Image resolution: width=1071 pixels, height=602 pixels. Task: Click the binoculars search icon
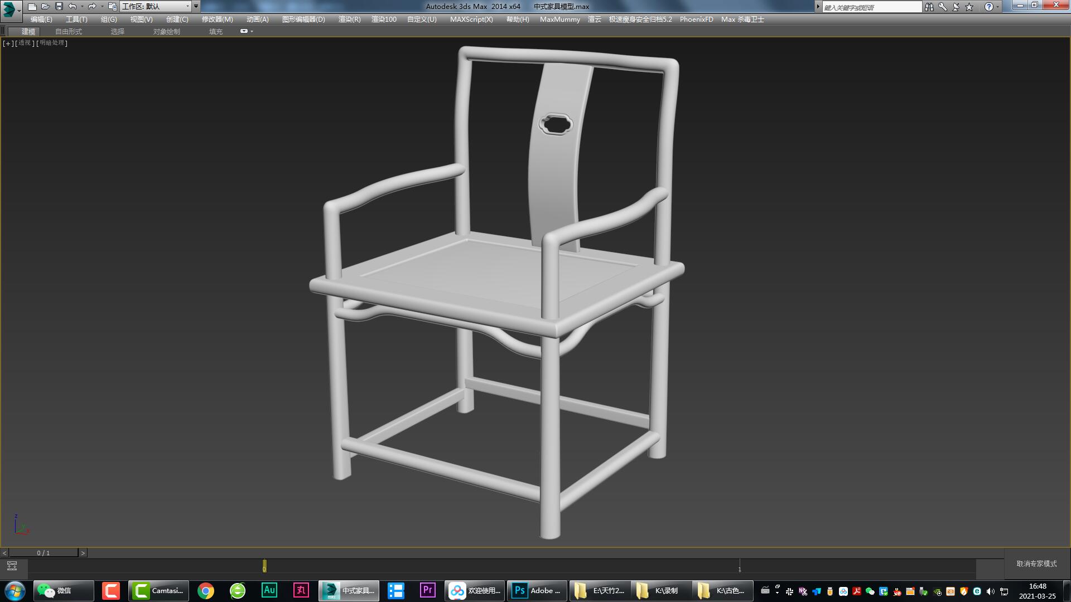point(929,7)
